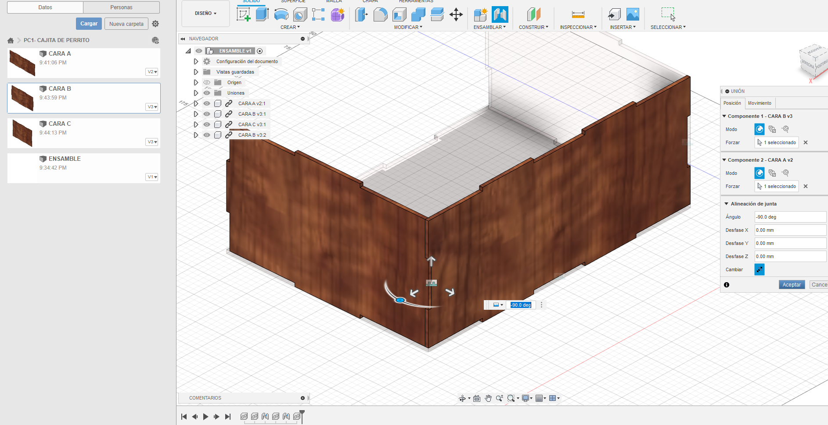Toggle visibility of CARA C v3:1

point(207,124)
